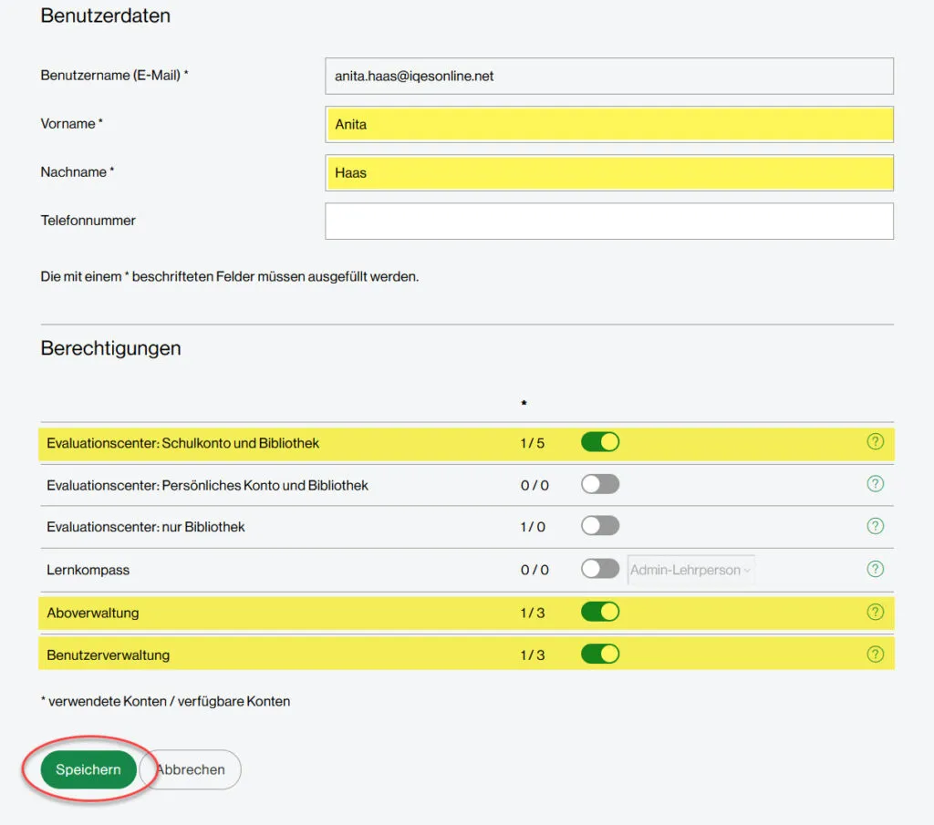Select the Benutzername (E-Mail) input field
Image resolution: width=934 pixels, height=825 pixels.
tap(608, 76)
